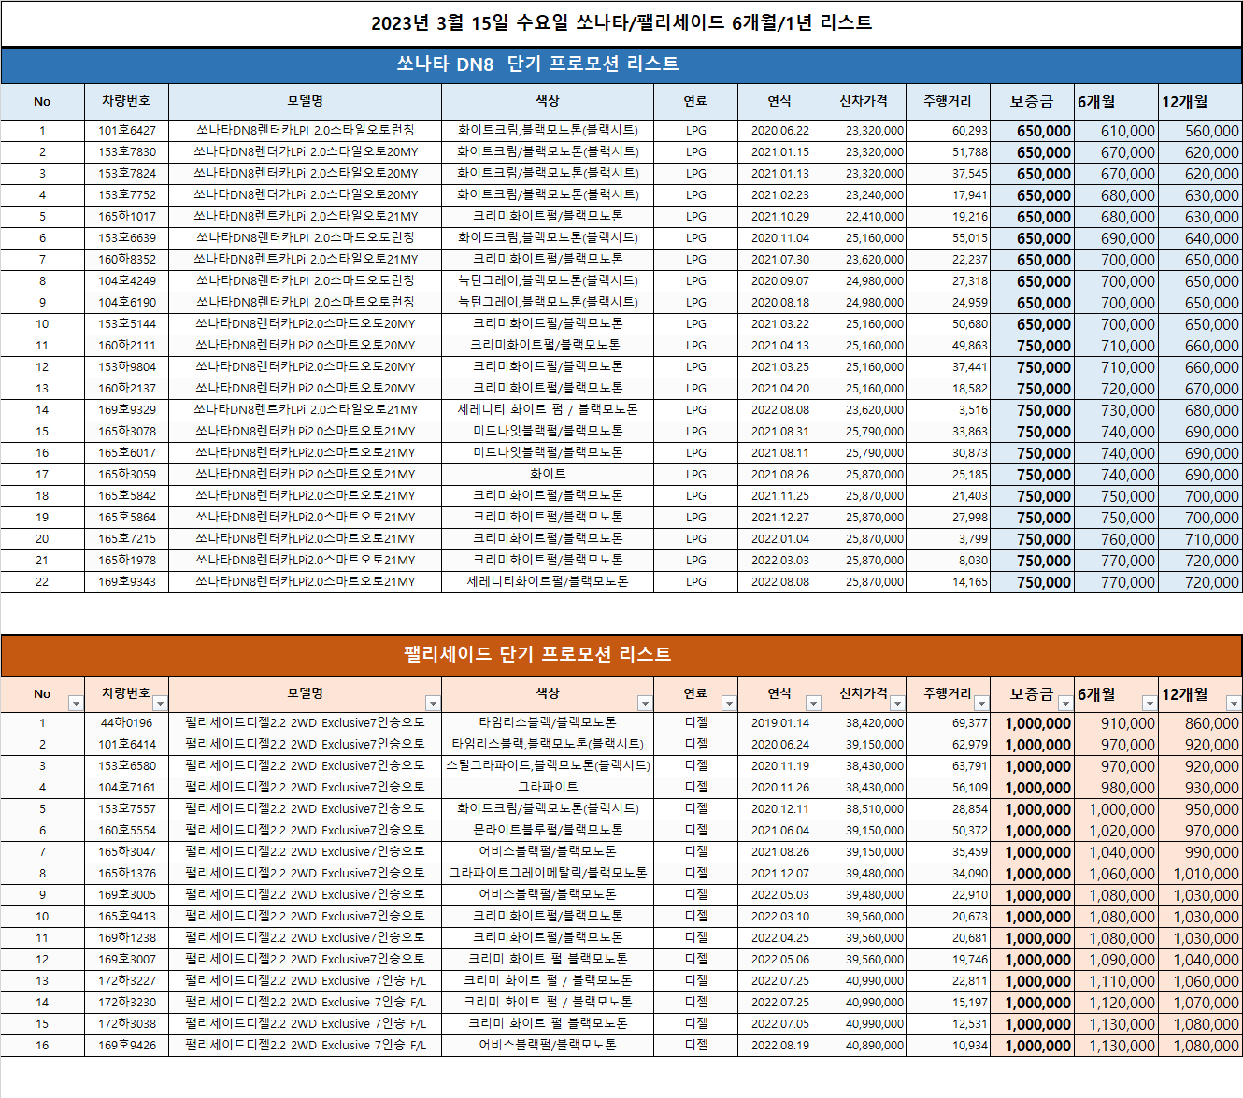Select 12개월 price 860,000

(1200, 723)
